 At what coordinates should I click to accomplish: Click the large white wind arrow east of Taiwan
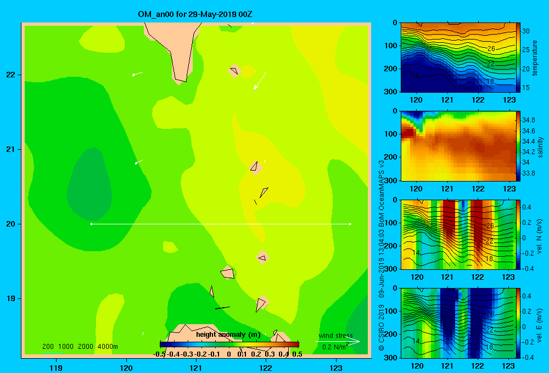pos(260,81)
